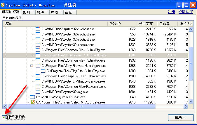This screenshot has height=125, width=197.
Task: Sort by the 虚拟大小 column header
Action: tap(186, 24)
